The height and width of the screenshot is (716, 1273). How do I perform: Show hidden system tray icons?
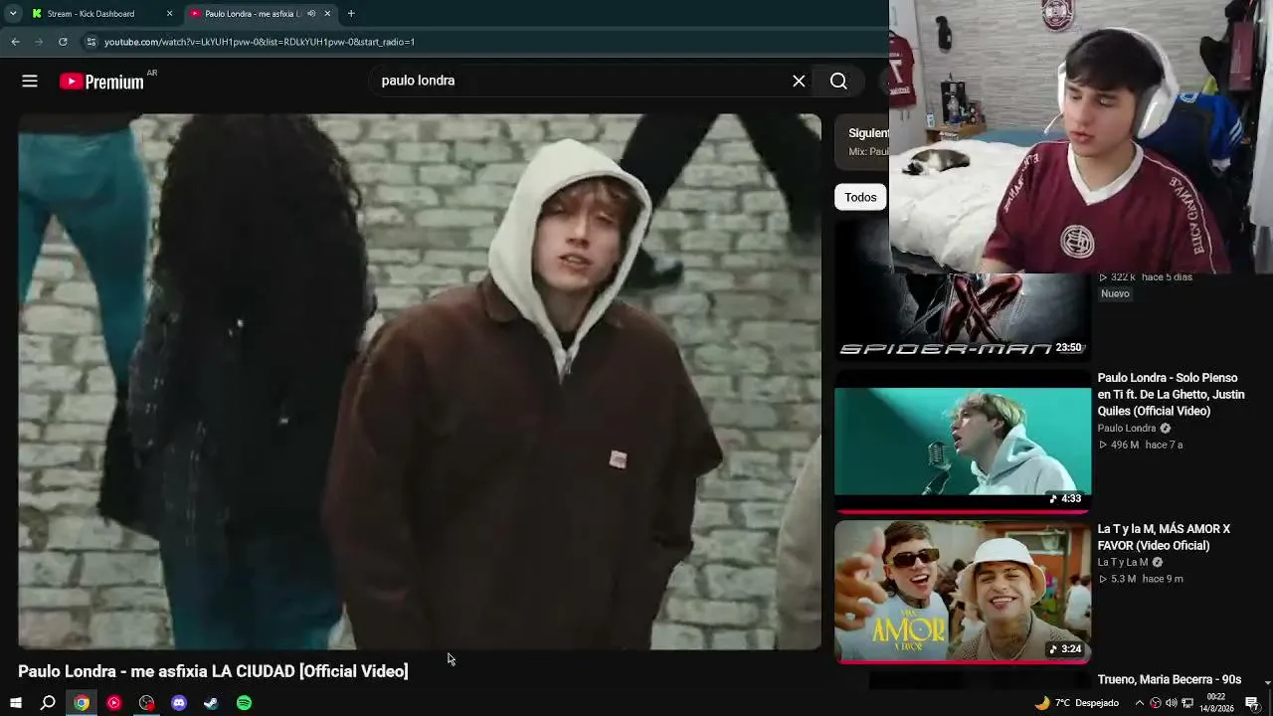1139,703
